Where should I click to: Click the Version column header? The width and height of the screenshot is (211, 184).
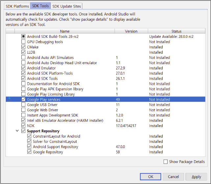pos(131,31)
